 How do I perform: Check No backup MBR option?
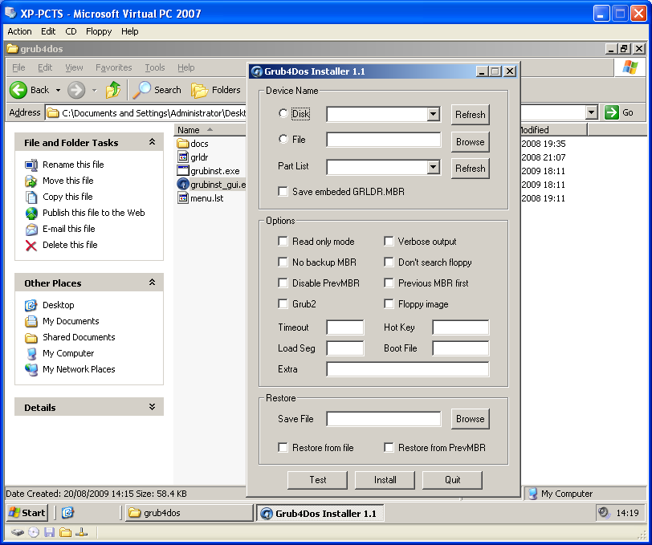[283, 262]
